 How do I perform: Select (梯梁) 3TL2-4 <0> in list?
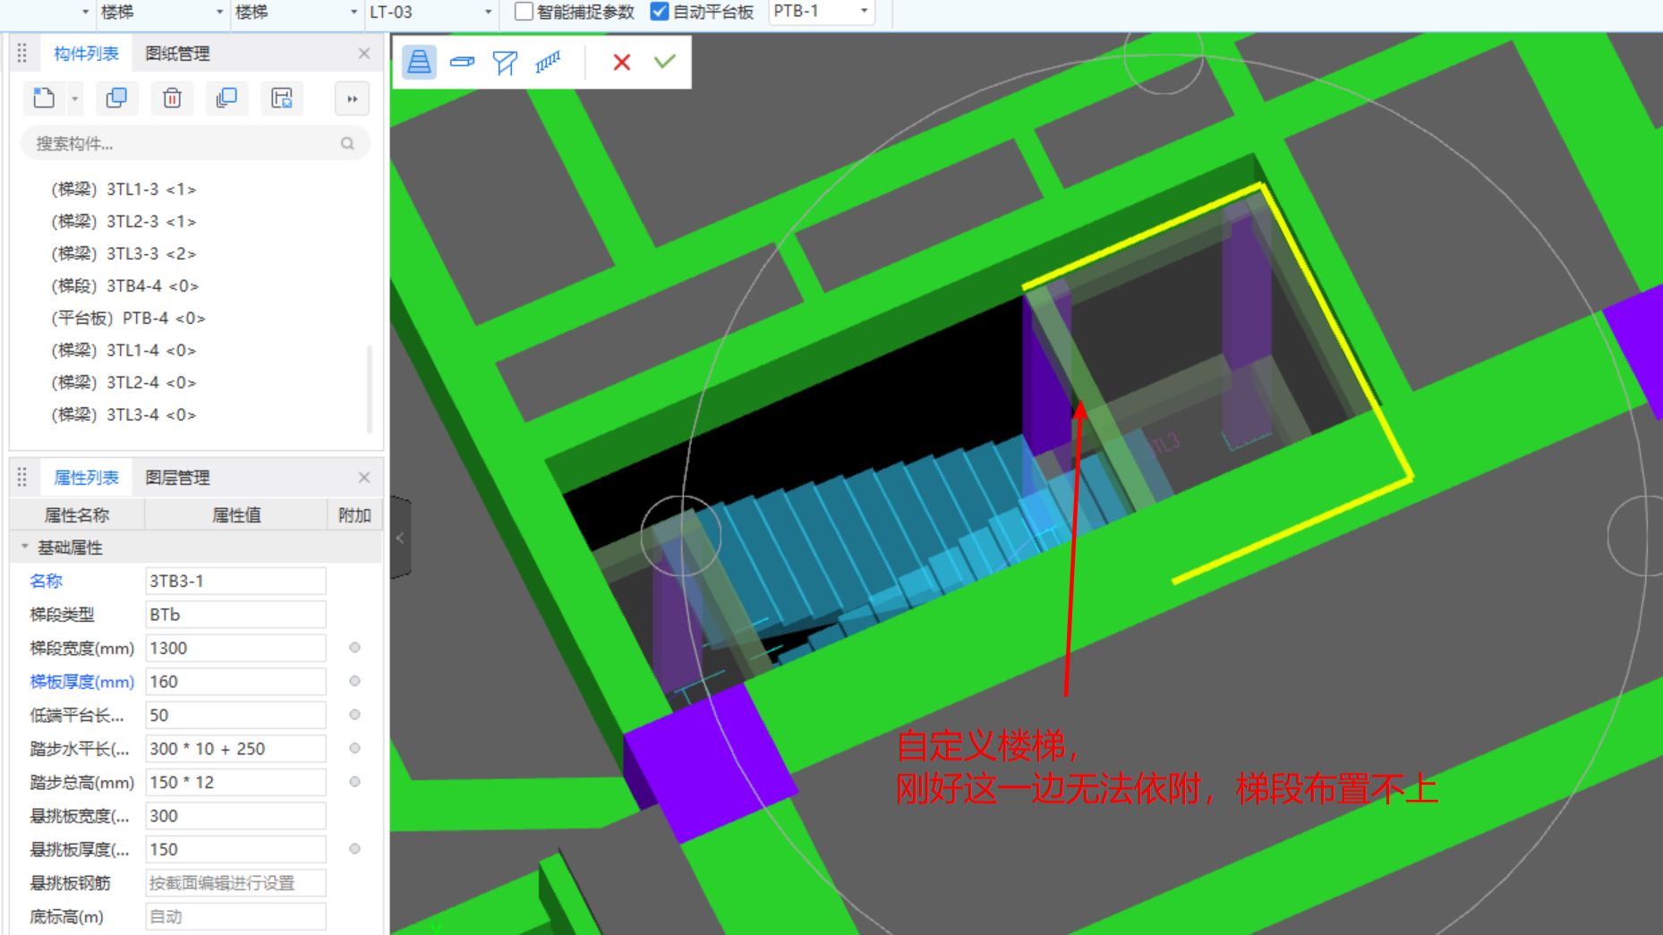coord(124,382)
